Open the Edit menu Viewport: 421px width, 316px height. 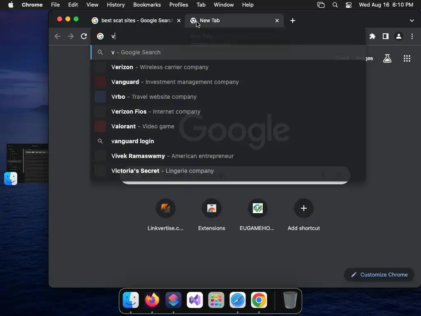[x=73, y=5]
